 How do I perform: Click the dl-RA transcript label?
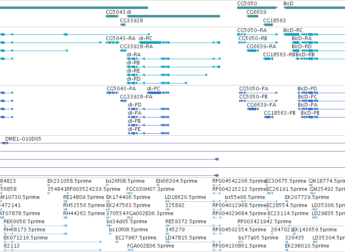(x=133, y=55)
